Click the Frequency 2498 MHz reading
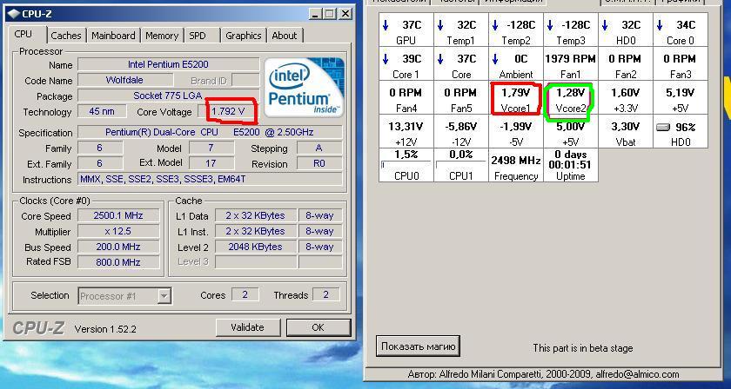The image size is (731, 389). 515,165
